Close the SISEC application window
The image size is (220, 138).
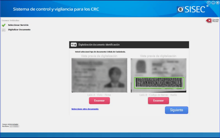click(218, 3)
